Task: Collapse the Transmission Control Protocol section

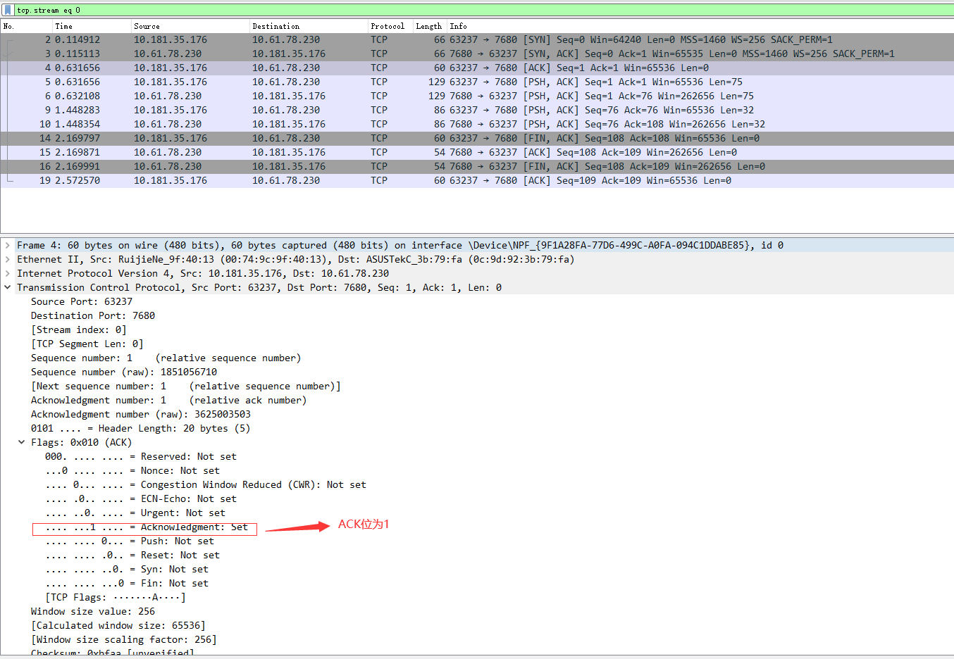Action: click(7, 287)
